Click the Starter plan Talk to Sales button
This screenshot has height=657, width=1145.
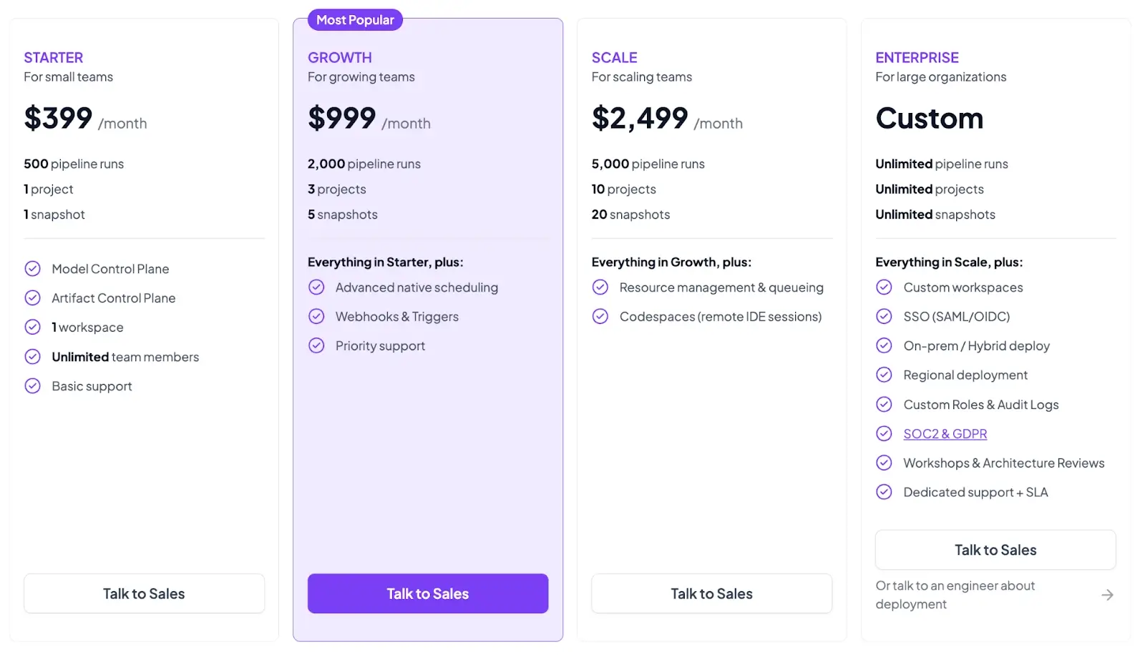144,593
